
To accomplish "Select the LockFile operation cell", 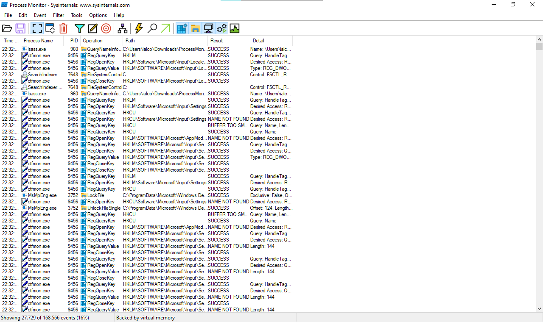I will pos(101,195).
